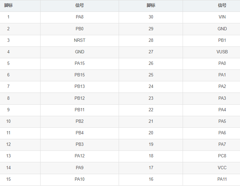The image size is (240, 186).
Task: Click the VCC signal cell
Action: tap(222, 168)
